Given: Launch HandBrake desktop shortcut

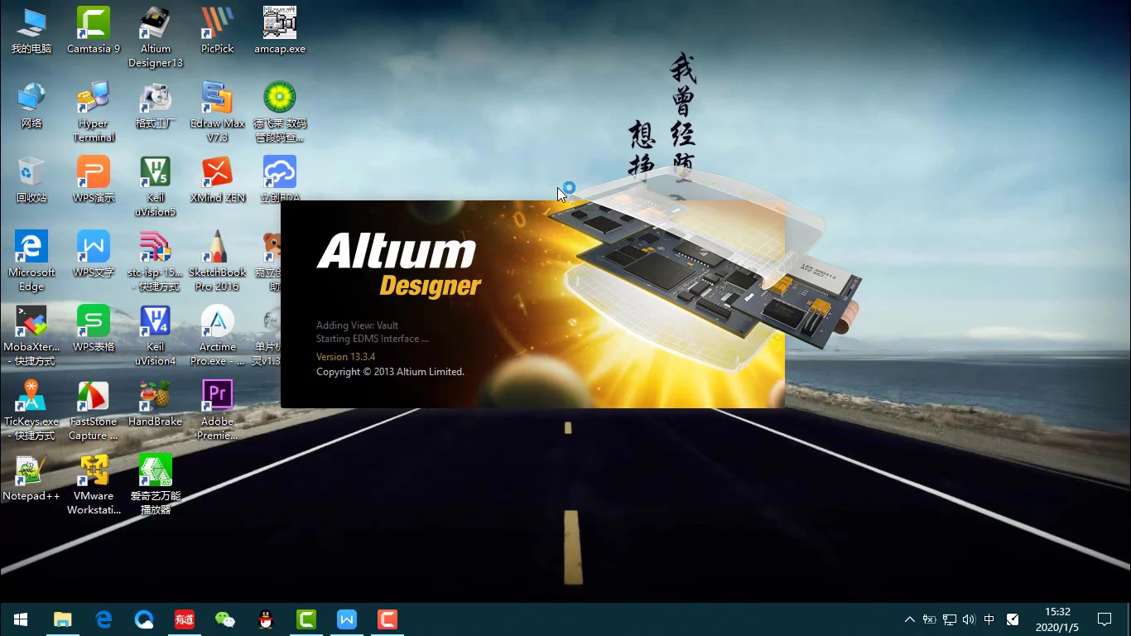Looking at the screenshot, I should click(x=155, y=403).
